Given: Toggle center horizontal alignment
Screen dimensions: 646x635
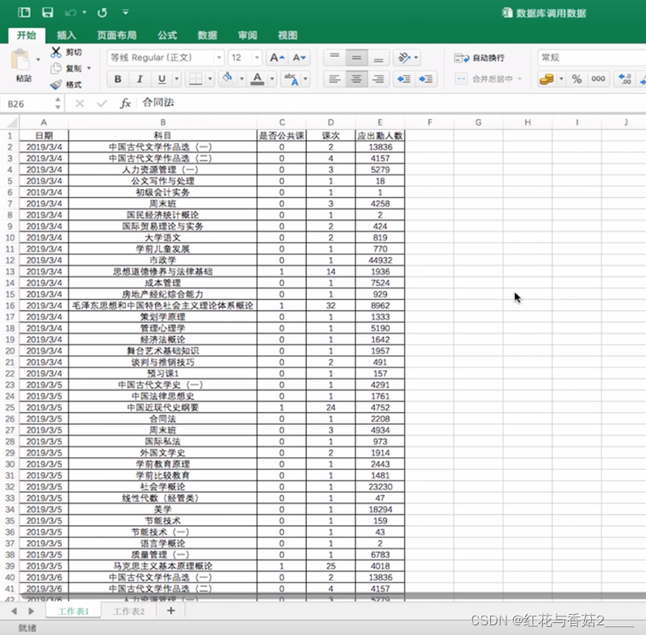Looking at the screenshot, I should [x=356, y=78].
